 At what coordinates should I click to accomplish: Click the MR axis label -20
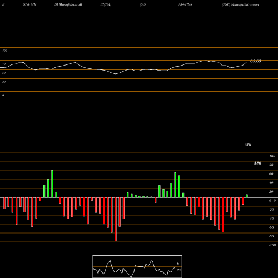[x=271, y=210]
